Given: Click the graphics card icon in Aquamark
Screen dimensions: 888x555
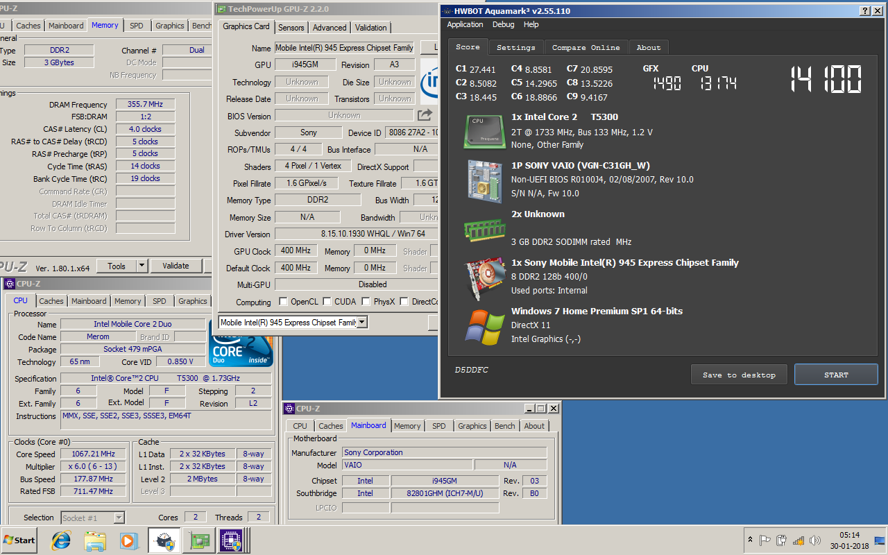Looking at the screenshot, I should pyautogui.click(x=484, y=277).
